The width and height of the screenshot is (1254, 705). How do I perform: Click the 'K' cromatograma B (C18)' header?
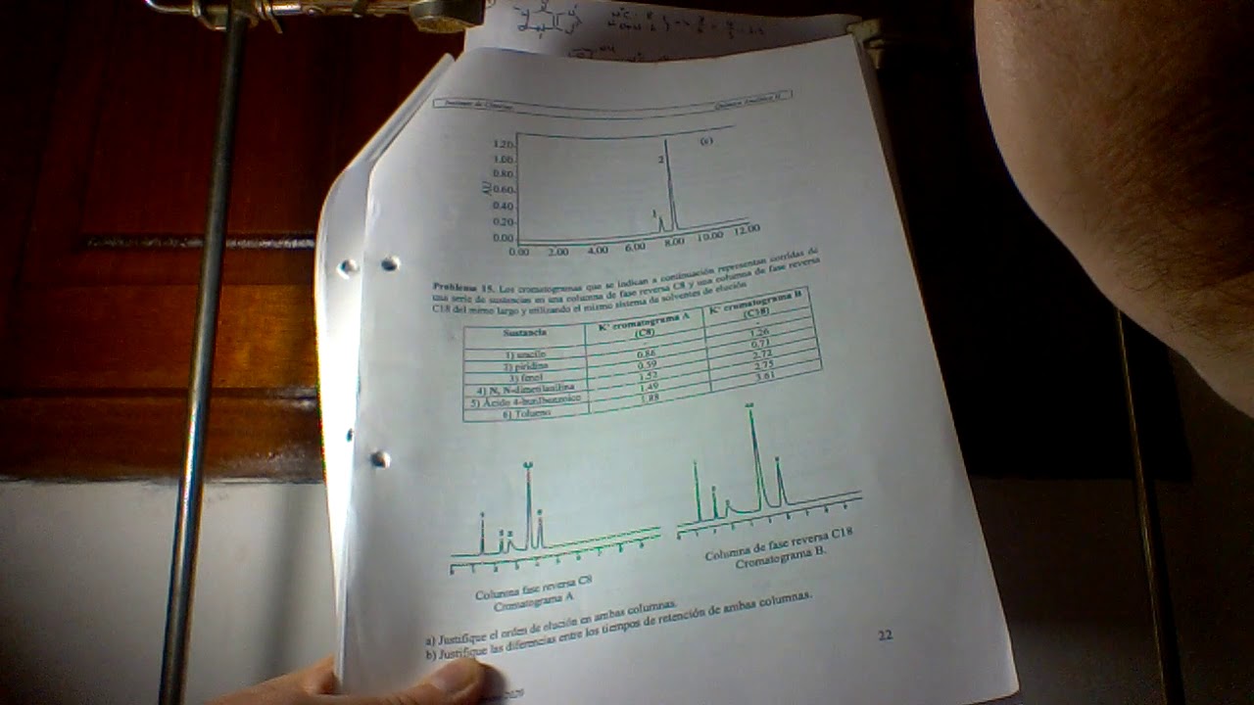(x=754, y=305)
